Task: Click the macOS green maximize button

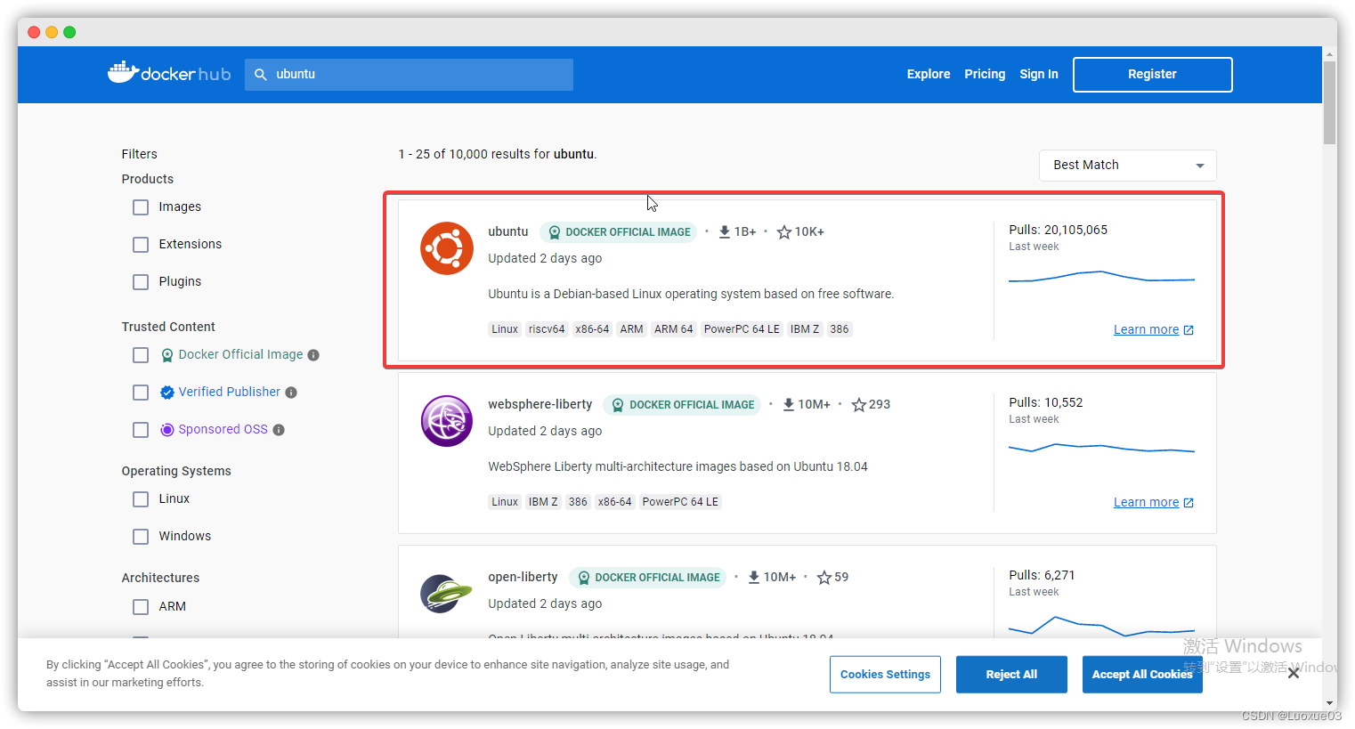Action: (x=69, y=32)
